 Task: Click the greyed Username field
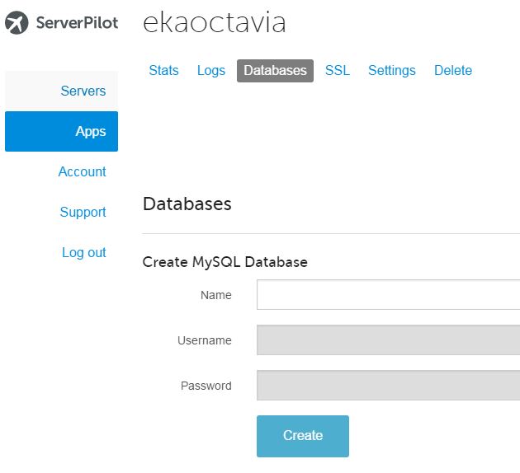tap(388, 340)
